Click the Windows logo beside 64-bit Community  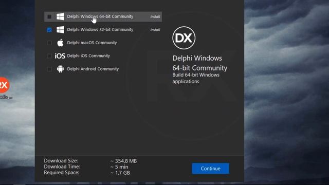click(60, 16)
